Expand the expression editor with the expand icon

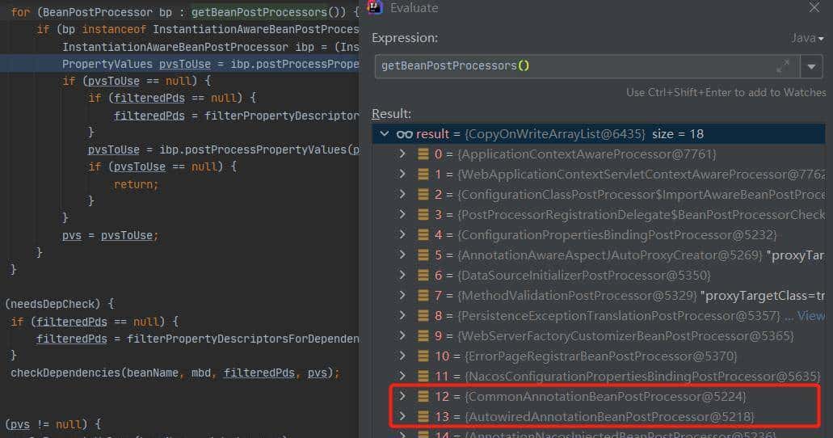[x=783, y=66]
